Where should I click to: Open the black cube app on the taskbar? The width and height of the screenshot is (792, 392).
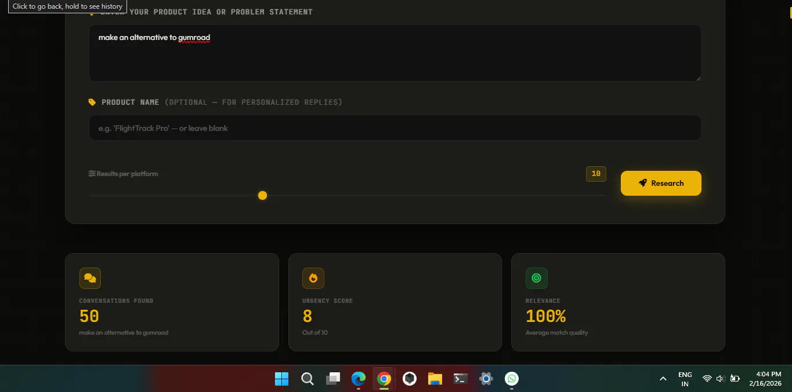410,379
